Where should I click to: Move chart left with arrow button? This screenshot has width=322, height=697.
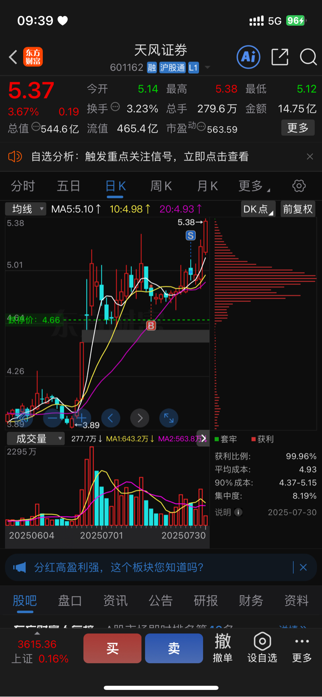[x=111, y=418]
